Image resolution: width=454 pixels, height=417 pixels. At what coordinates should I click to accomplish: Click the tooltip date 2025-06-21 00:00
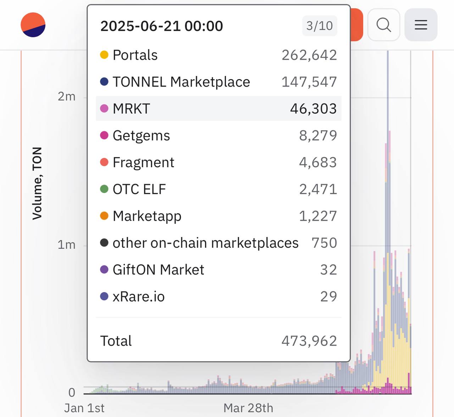(x=162, y=26)
